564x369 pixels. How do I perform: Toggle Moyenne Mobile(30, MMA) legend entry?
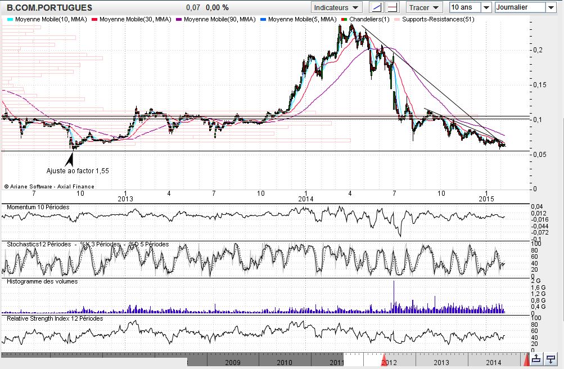click(134, 20)
